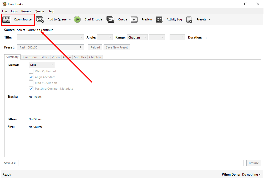Open the Format MP4 dropdown
This screenshot has height=179, width=264.
42,65
